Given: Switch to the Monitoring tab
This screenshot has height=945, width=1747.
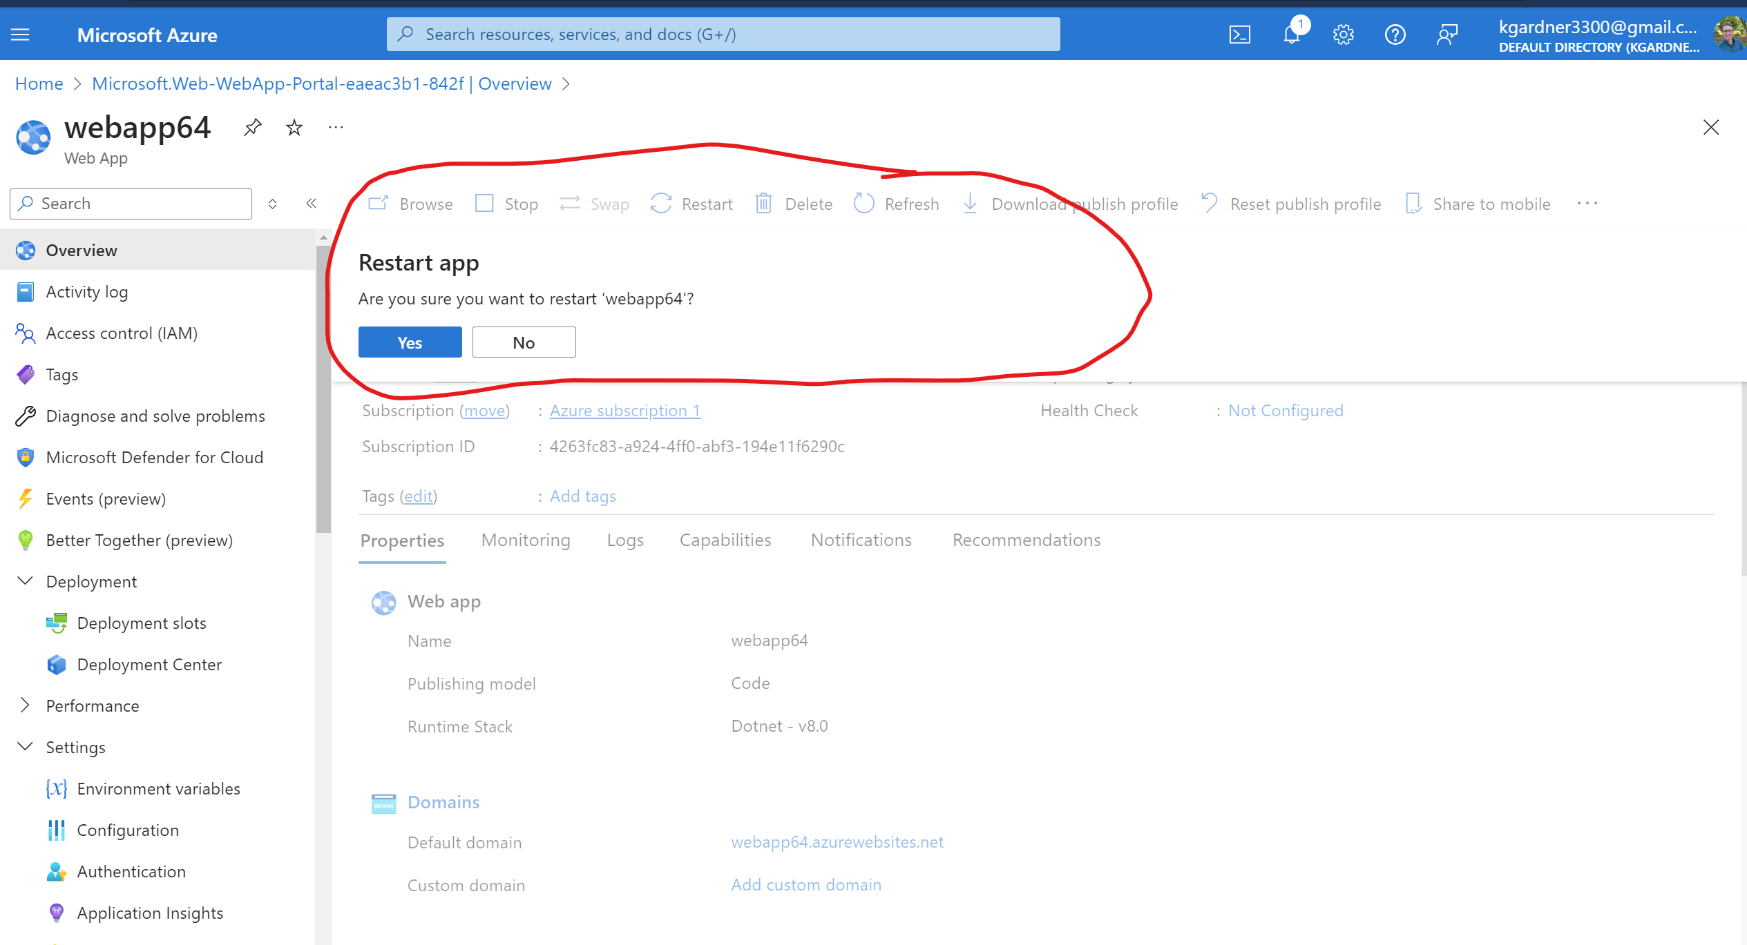Looking at the screenshot, I should [x=526, y=540].
